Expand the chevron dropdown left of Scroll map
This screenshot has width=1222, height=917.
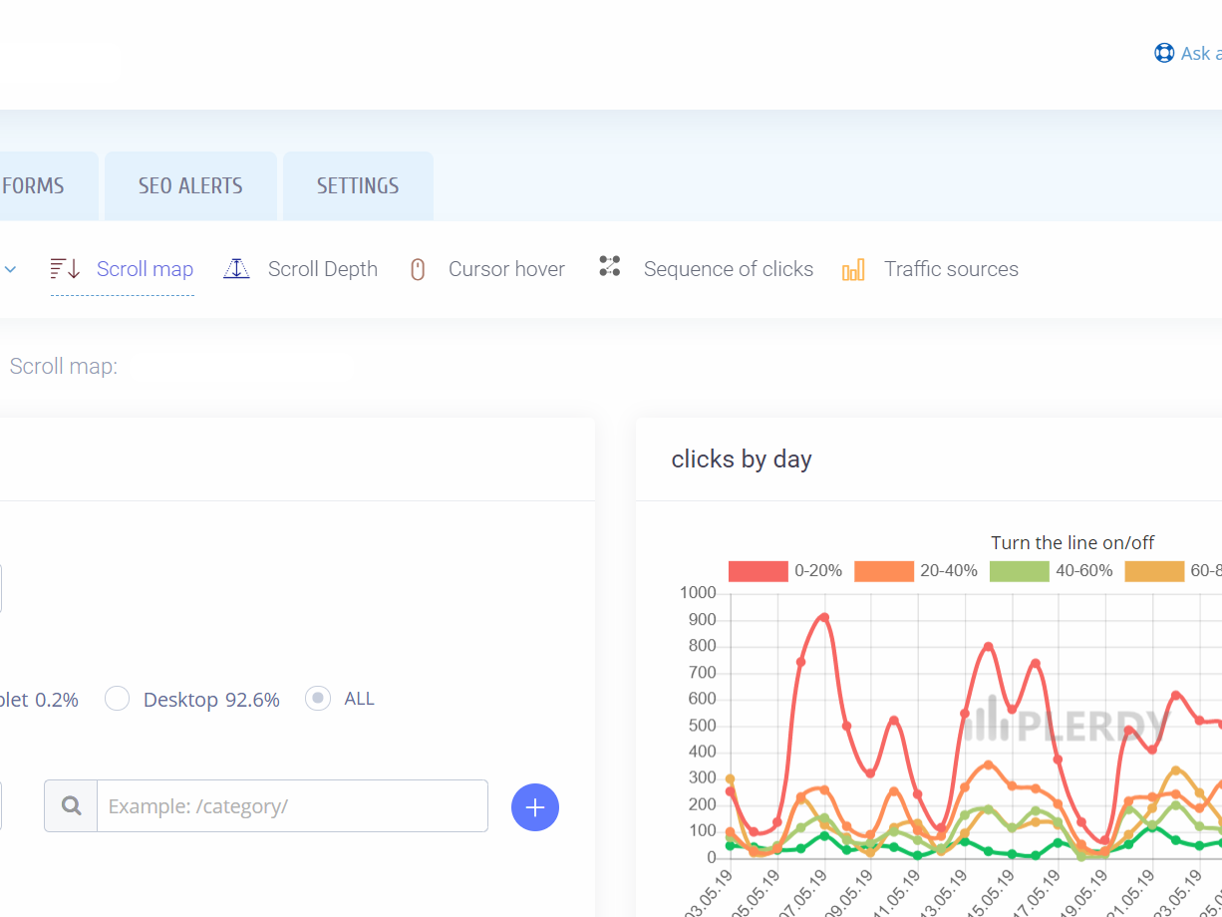click(x=10, y=268)
